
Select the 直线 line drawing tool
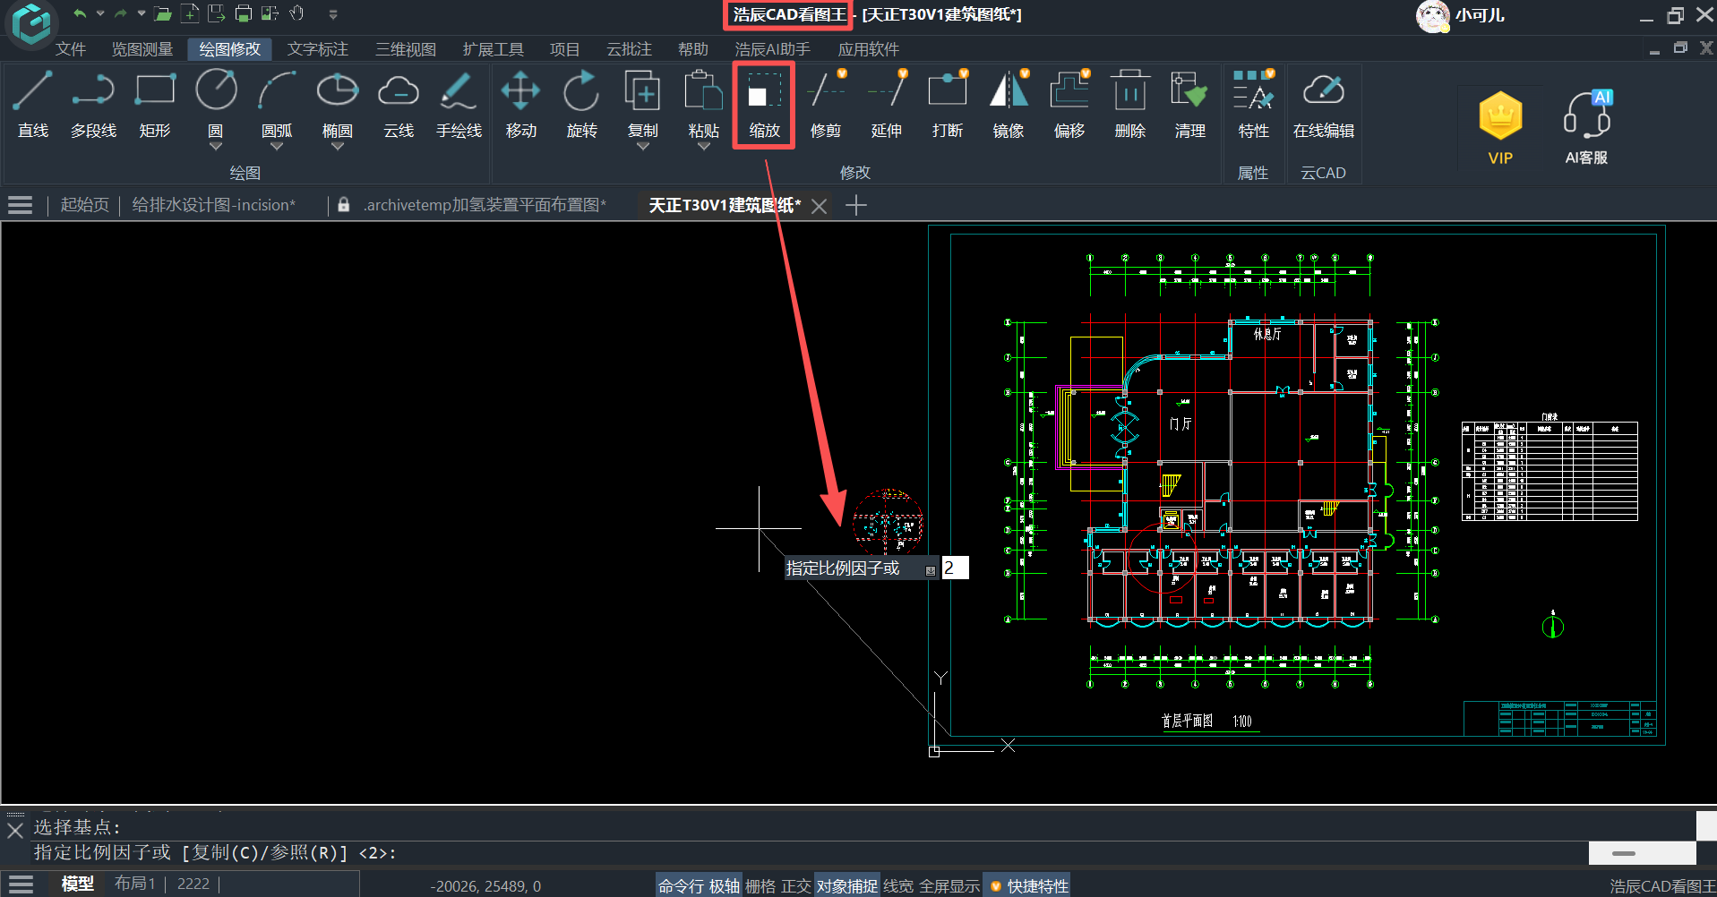33,106
